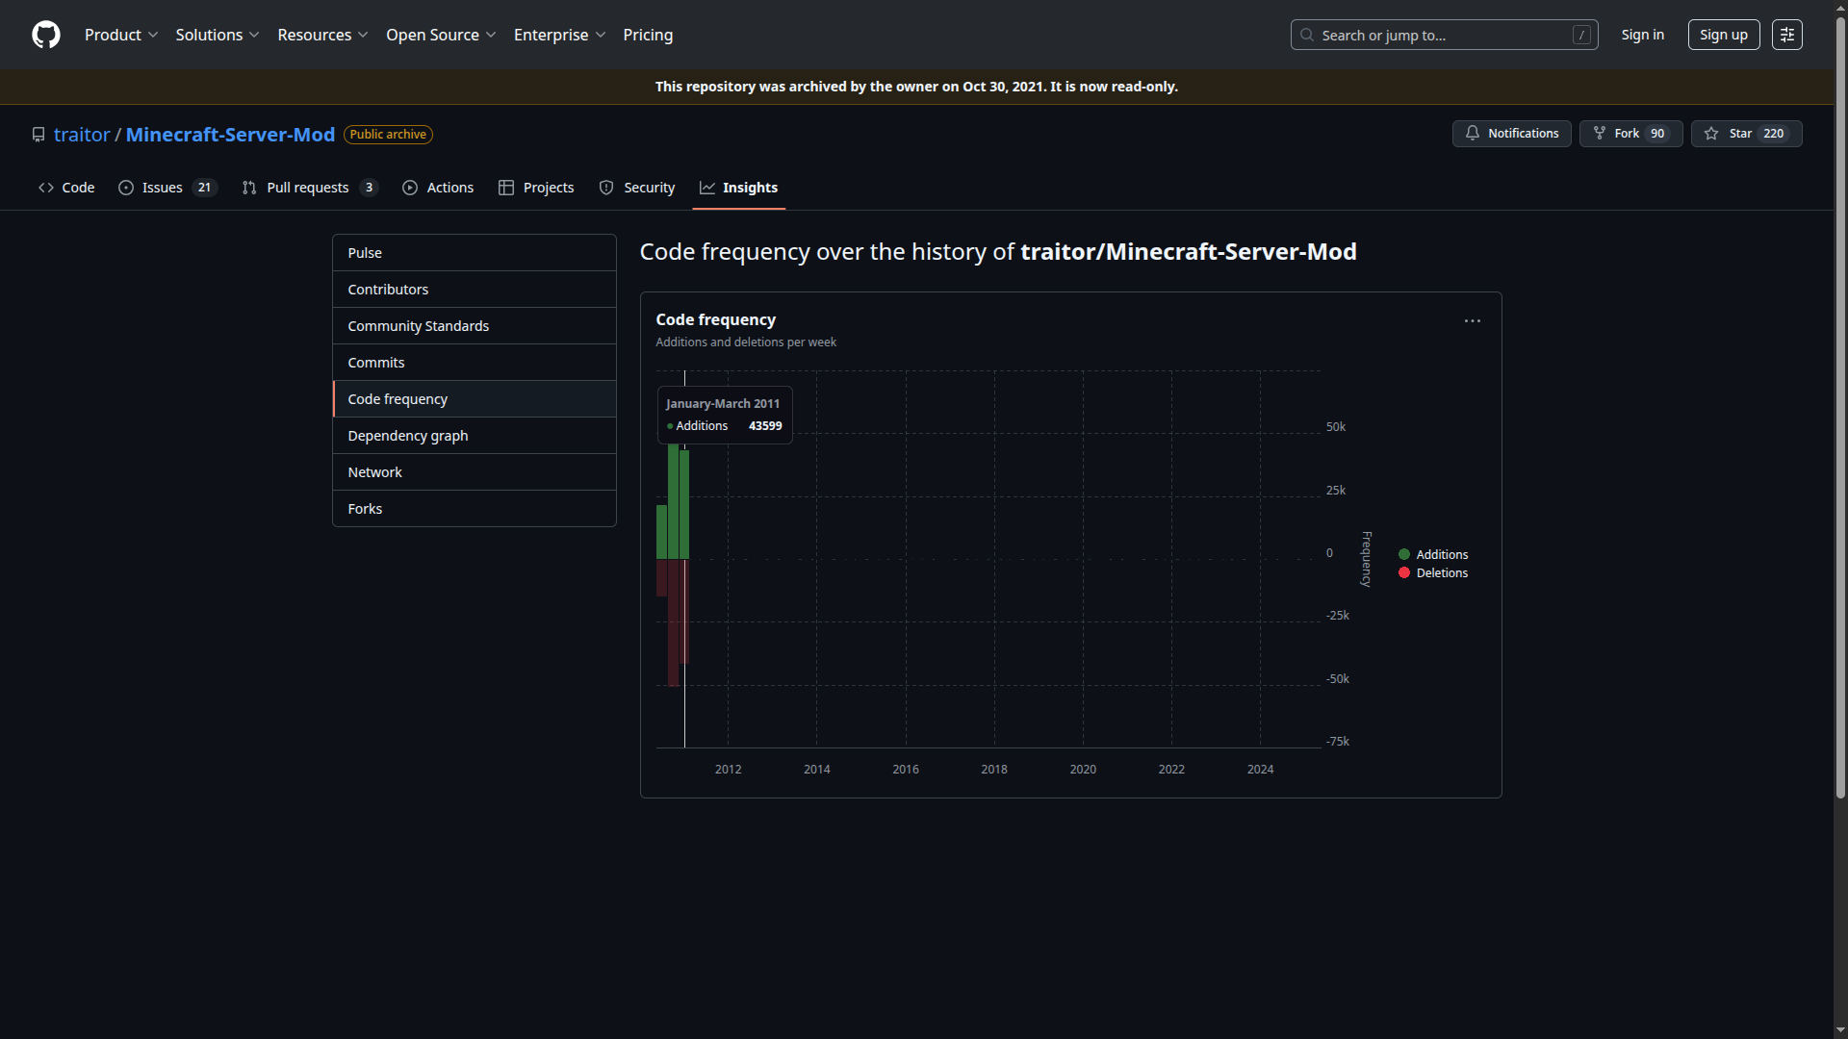
Task: Switch to the Actions tab
Action: click(x=438, y=188)
